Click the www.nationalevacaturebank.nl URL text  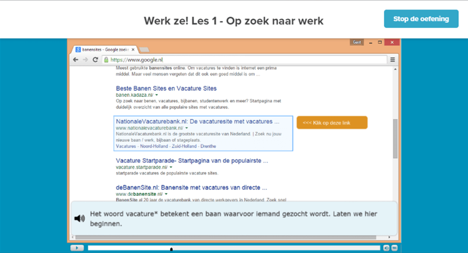click(x=150, y=128)
